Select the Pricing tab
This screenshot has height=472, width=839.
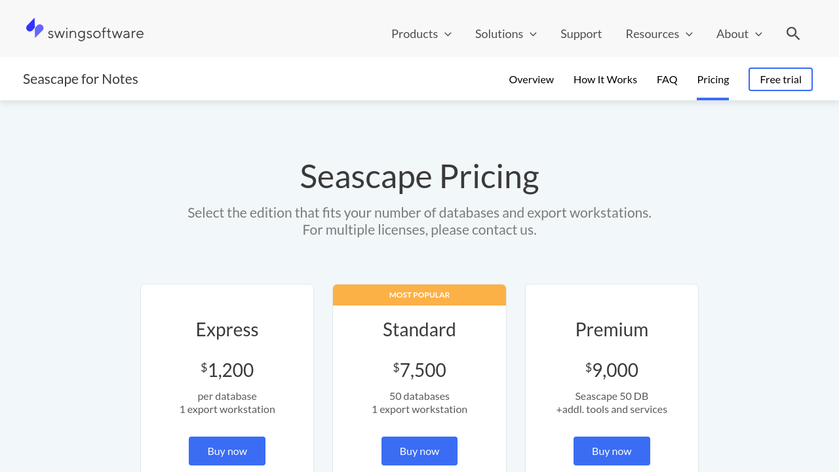pyautogui.click(x=712, y=79)
